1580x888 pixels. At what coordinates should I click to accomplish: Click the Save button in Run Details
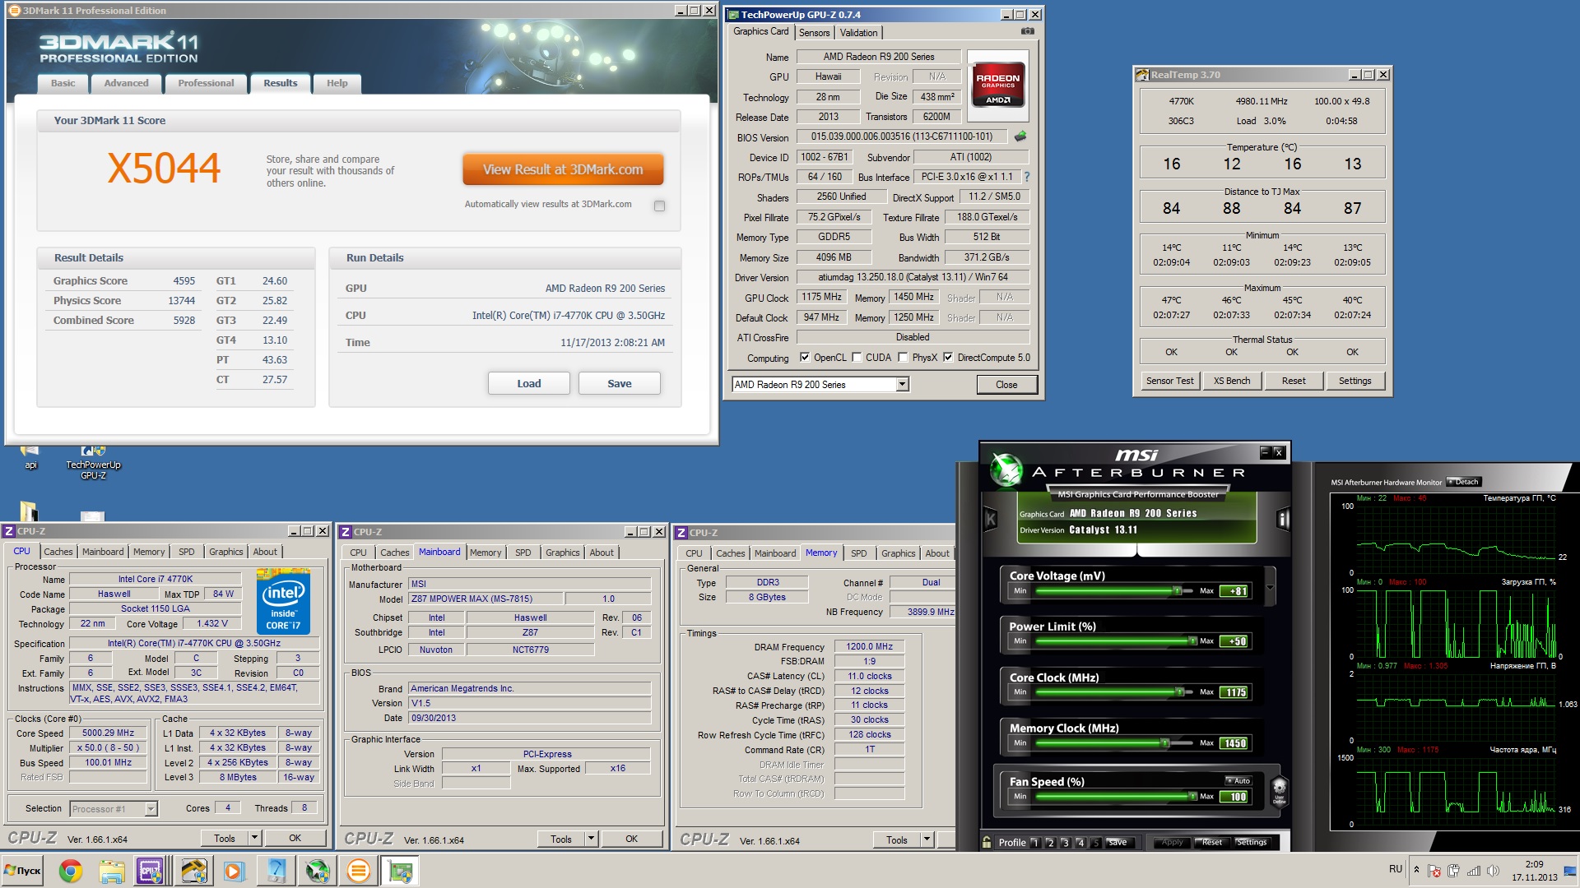620,383
